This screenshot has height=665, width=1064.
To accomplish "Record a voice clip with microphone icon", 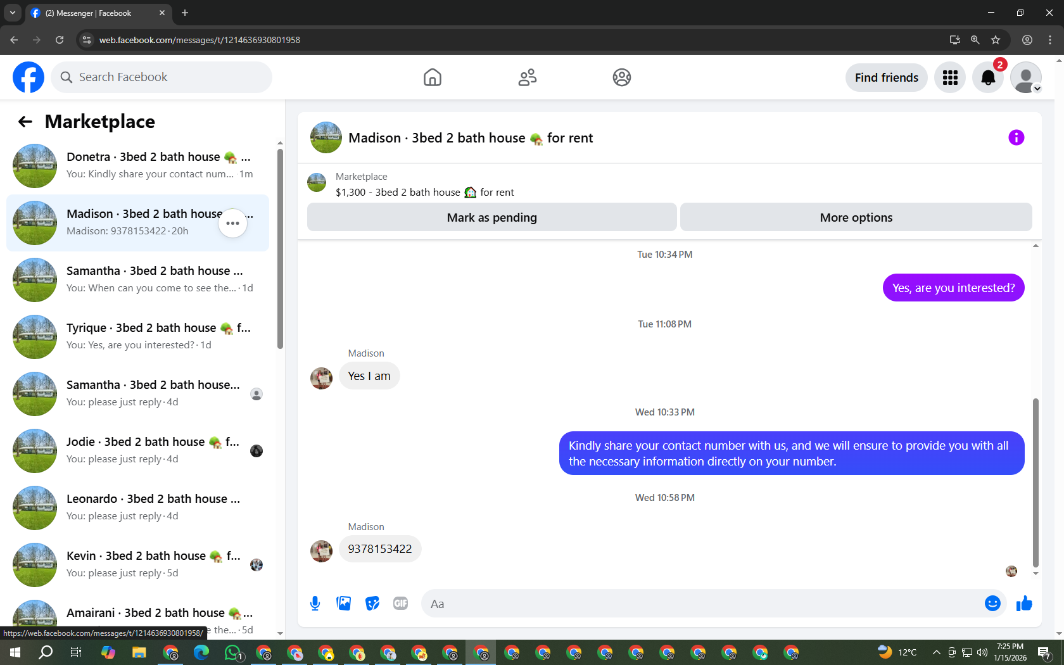I will [315, 604].
